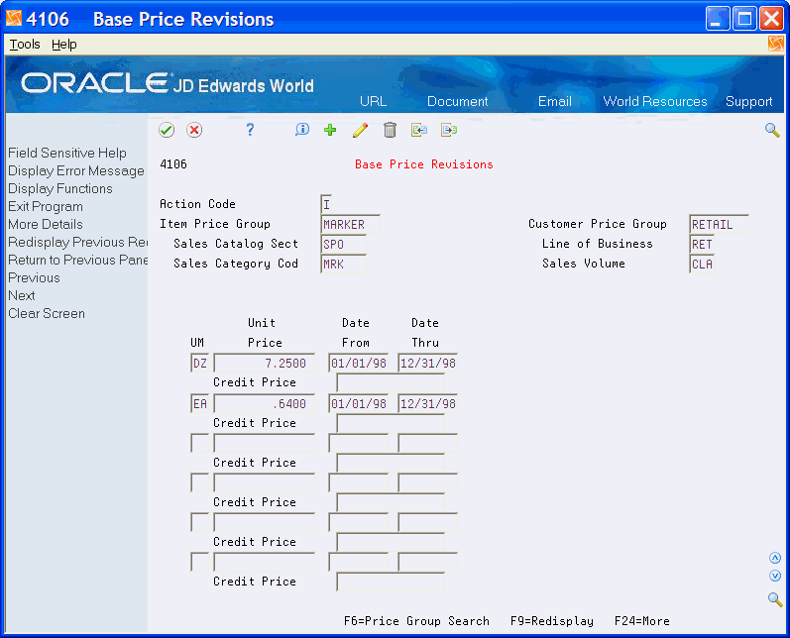Open the blue question mark help icon
Screen dimensions: 790x638
(x=250, y=130)
